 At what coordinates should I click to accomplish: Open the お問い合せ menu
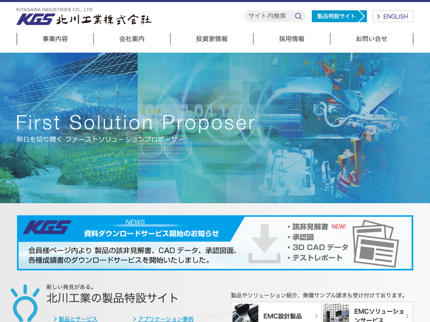[372, 39]
